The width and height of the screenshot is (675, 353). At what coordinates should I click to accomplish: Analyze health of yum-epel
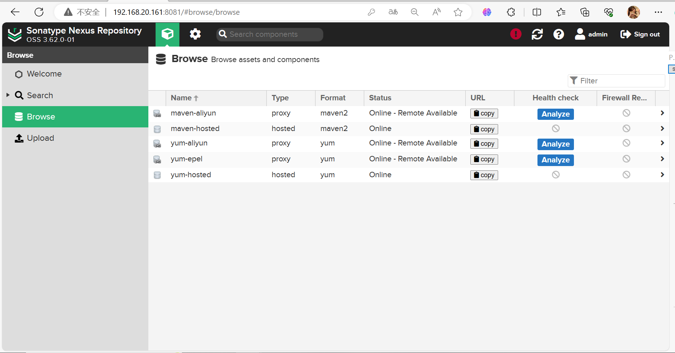(556, 160)
